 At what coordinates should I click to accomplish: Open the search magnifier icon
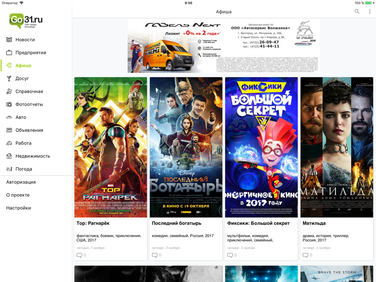point(357,12)
